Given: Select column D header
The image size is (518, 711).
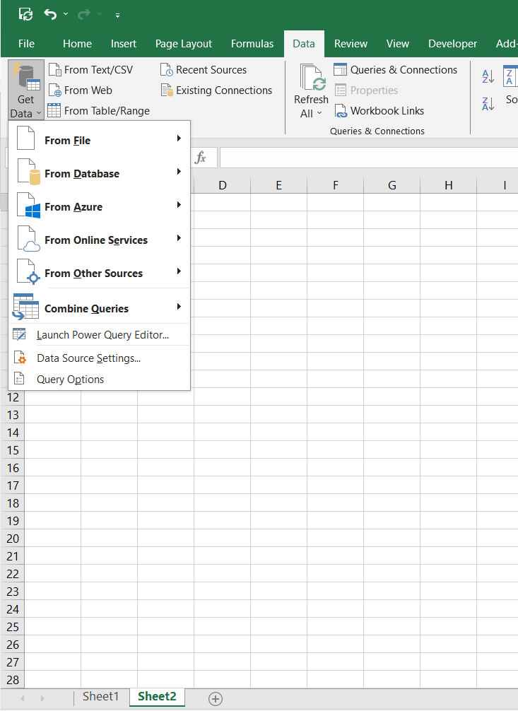Looking at the screenshot, I should (223, 185).
